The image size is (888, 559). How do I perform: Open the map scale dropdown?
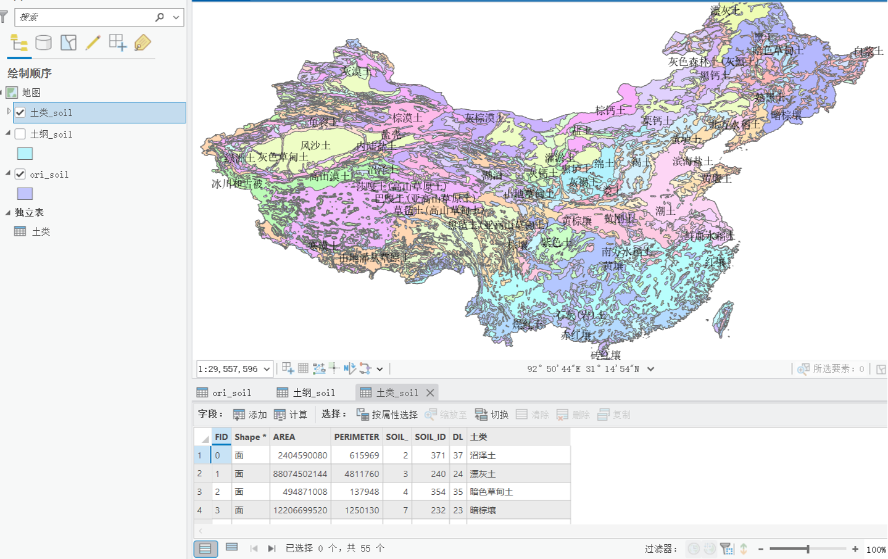(x=267, y=369)
